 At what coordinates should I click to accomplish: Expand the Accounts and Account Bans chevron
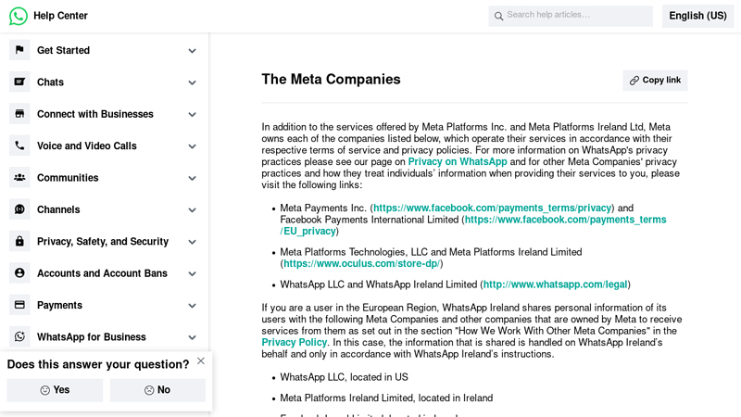(192, 273)
